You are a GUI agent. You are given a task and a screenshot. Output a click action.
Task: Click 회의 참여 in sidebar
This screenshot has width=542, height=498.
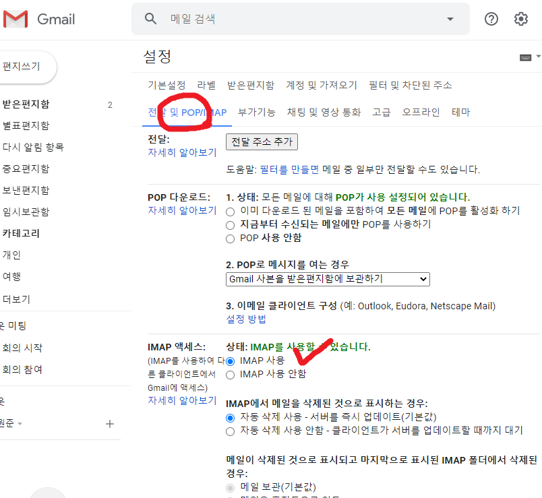click(x=22, y=369)
